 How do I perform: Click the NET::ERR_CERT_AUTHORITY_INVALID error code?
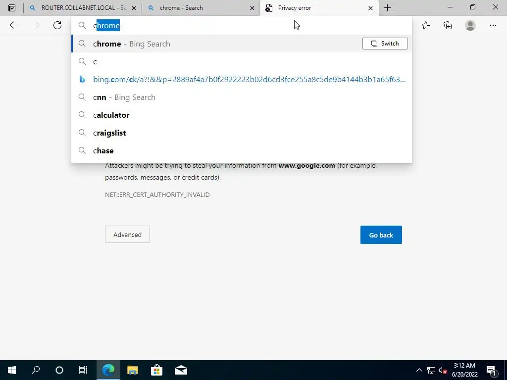(157, 195)
